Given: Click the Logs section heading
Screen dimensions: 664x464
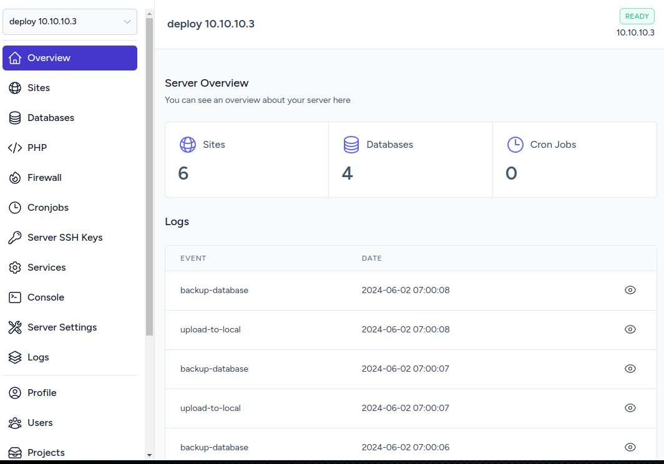Looking at the screenshot, I should pos(177,222).
